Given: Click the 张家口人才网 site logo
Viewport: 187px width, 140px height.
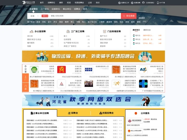Looking at the screenshot, I should [x=29, y=3].
